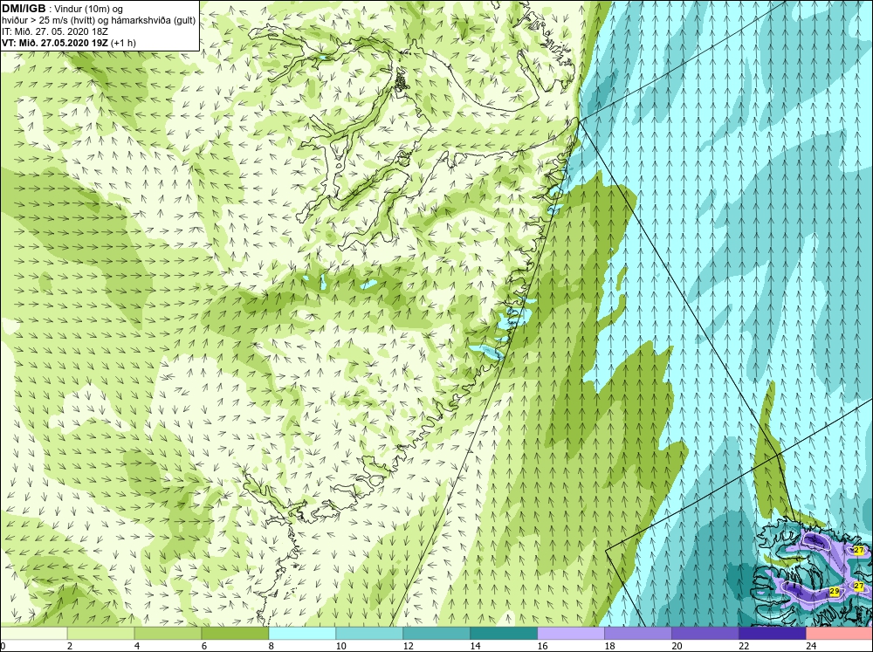Click the legend scale number 4
Viewport: 873px width, 652px height.
click(x=137, y=646)
